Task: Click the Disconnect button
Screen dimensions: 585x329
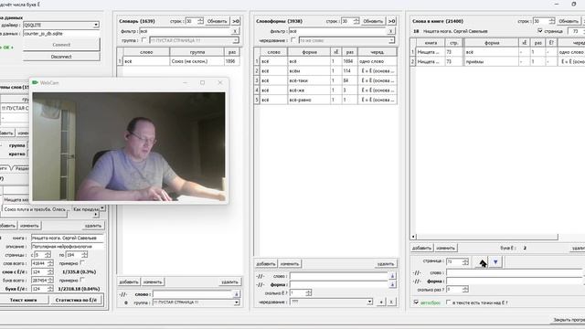Action: (x=61, y=57)
